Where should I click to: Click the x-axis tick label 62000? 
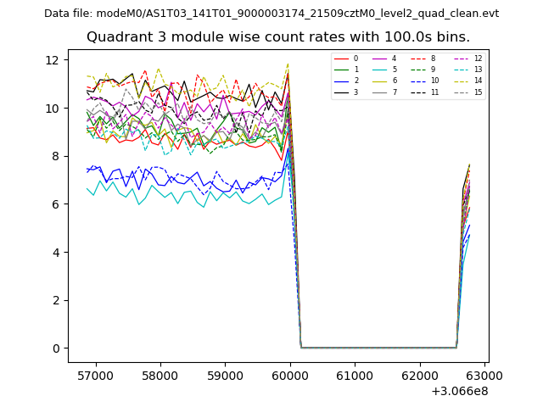420,375
